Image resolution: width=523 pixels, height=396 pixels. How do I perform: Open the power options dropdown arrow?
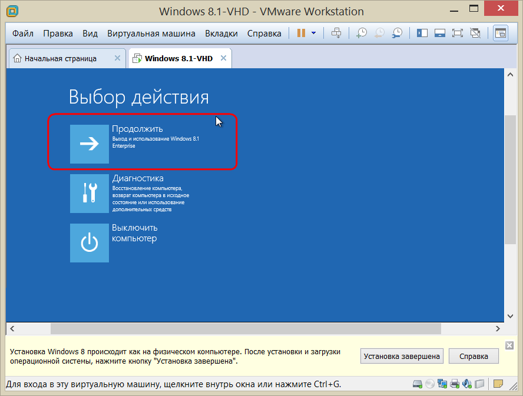pyautogui.click(x=313, y=33)
